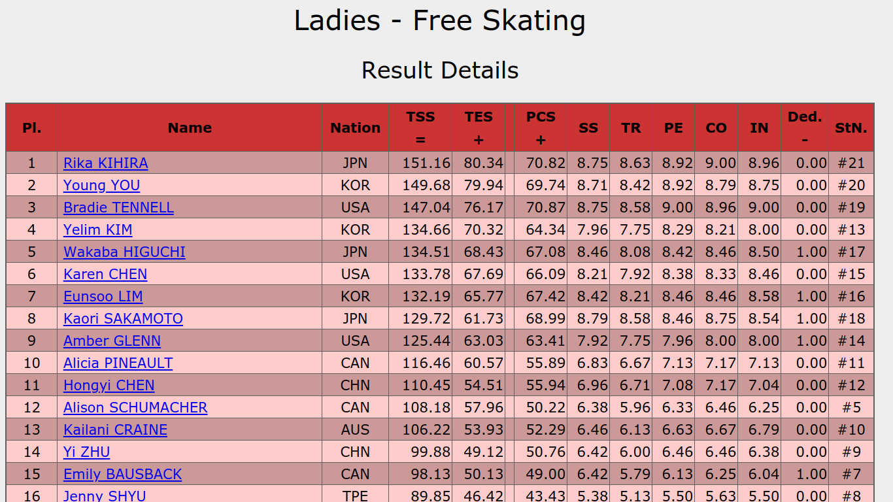Screen dimensions: 893x502
Task: Open the Alicia PINEAULT link
Action: 118,363
